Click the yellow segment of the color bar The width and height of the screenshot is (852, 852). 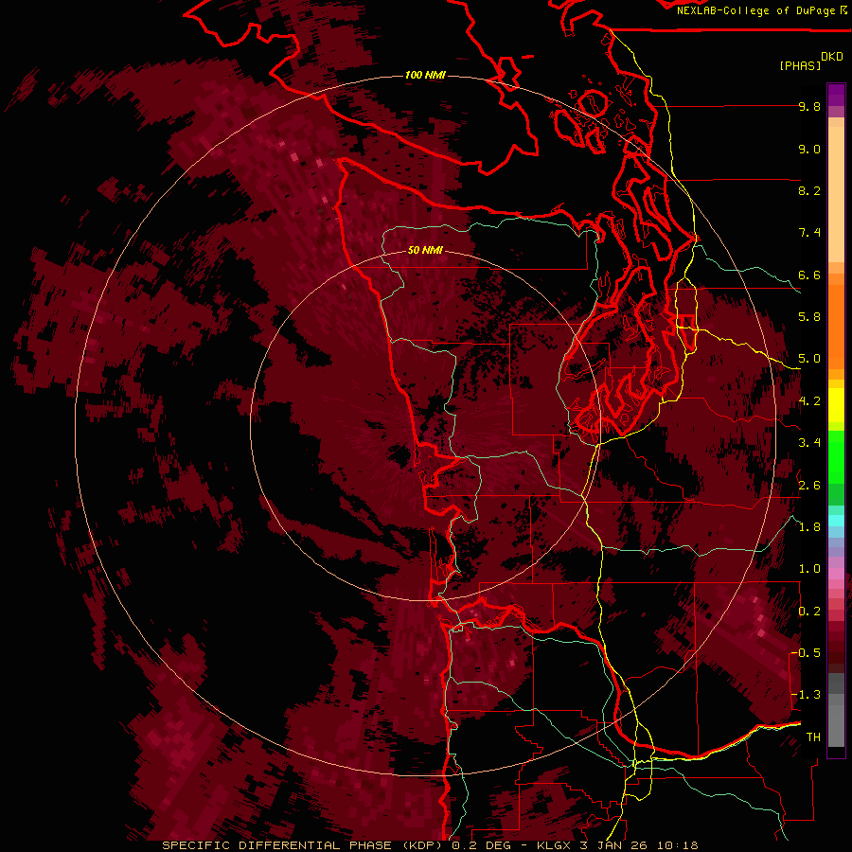coord(836,405)
